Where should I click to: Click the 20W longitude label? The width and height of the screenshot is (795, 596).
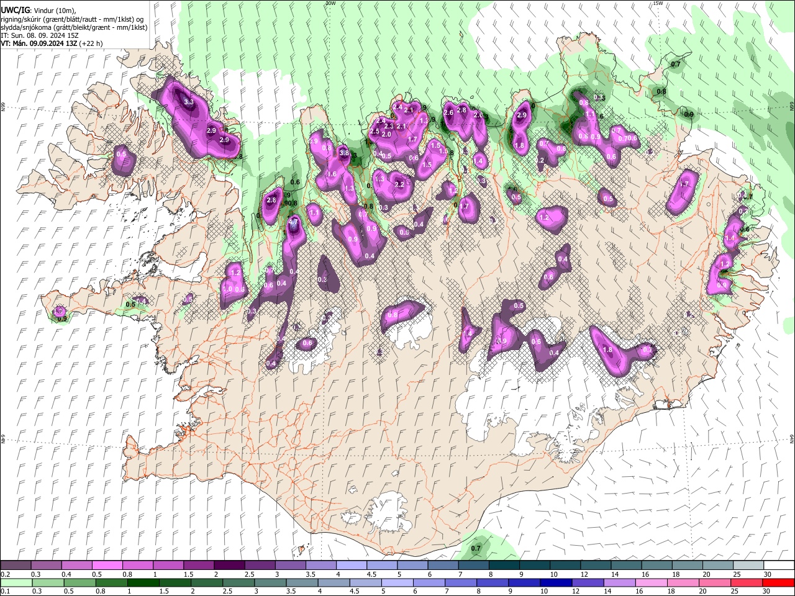pyautogui.click(x=330, y=3)
